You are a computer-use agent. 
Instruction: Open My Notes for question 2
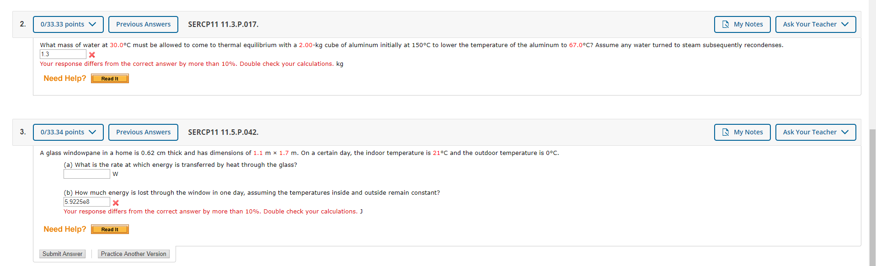tap(742, 24)
